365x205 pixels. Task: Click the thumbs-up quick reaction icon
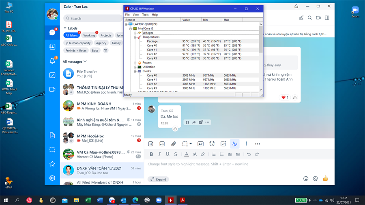(325, 179)
